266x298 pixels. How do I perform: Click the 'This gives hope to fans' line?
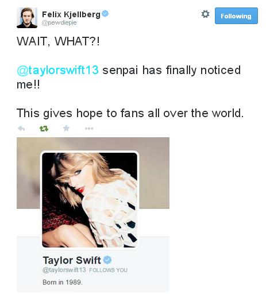(x=130, y=113)
